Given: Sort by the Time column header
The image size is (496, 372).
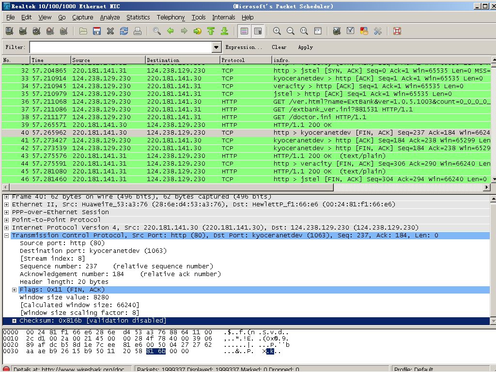Looking at the screenshot, I should pyautogui.click(x=50, y=60).
